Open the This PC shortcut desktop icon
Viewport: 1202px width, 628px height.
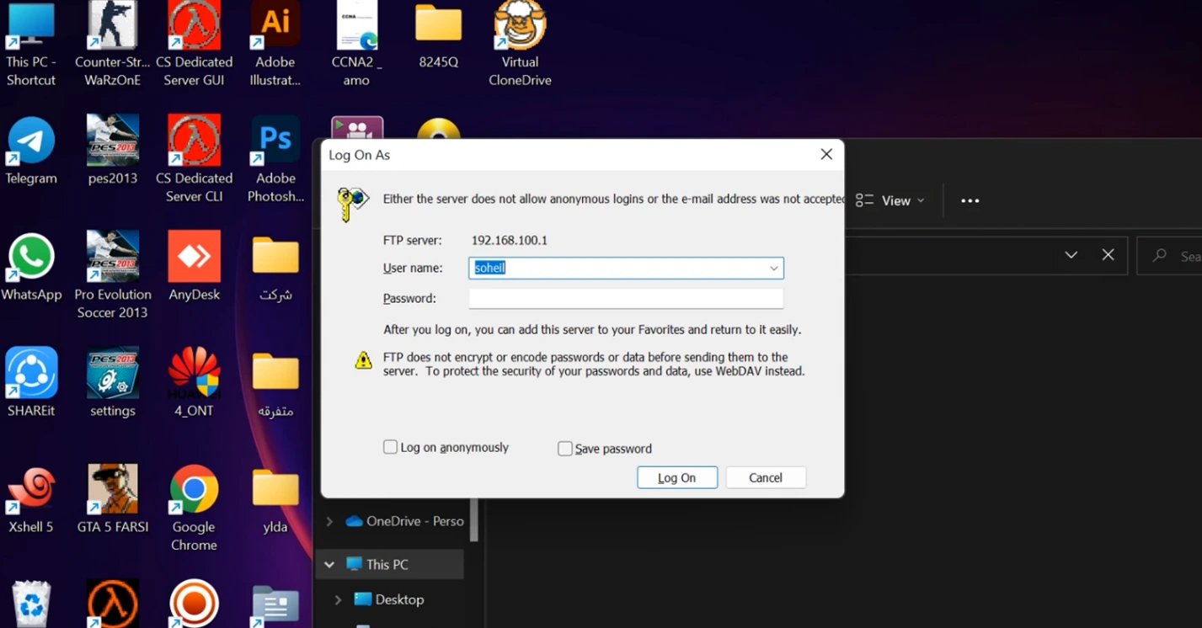pos(31,44)
